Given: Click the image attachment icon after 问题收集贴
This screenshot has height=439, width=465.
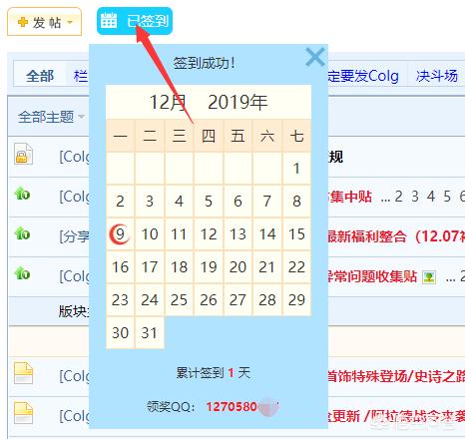Looking at the screenshot, I should coord(429,277).
